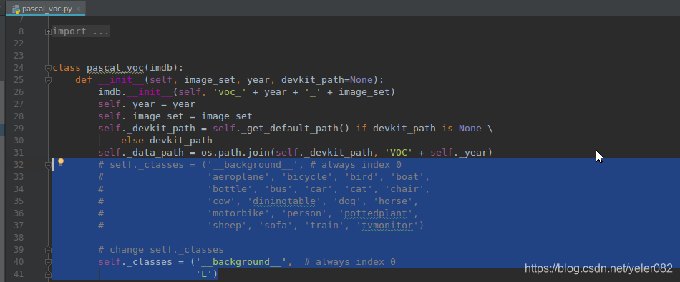
Task: Click the 'diningtable' word
Action: tap(284, 201)
